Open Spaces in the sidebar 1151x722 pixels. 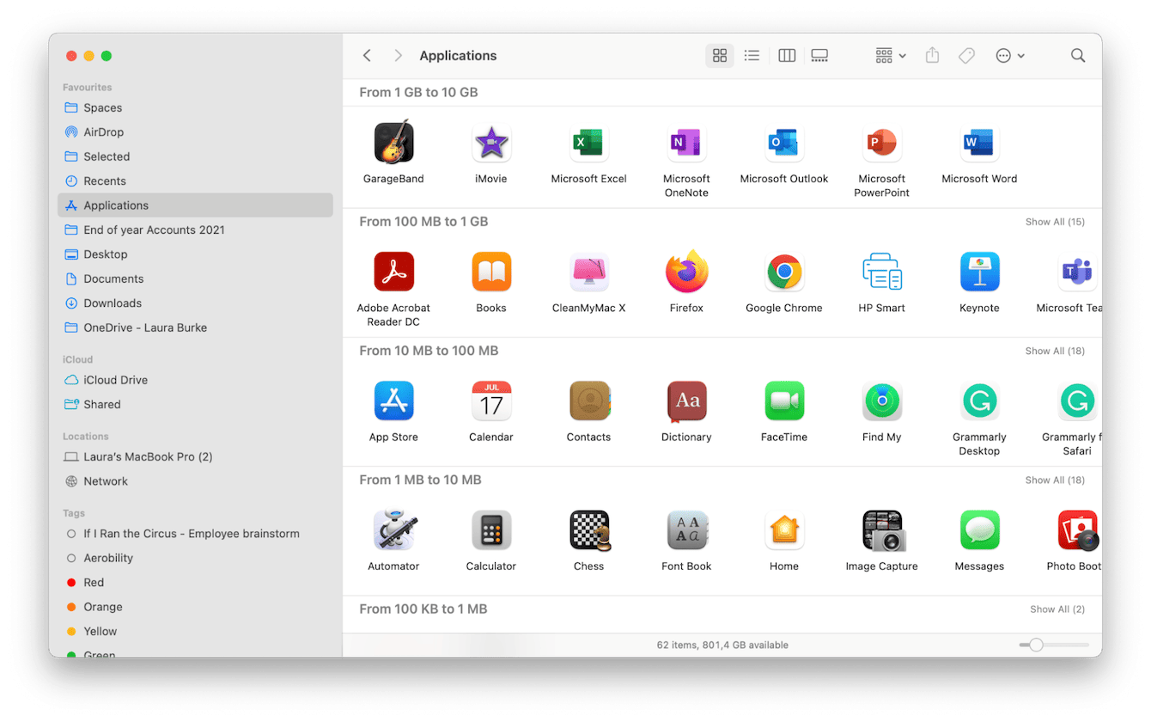point(195,107)
